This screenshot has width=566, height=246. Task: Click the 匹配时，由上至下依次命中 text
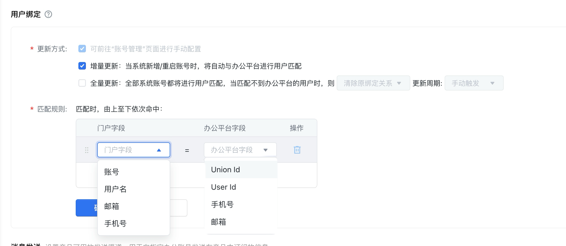coord(119,109)
